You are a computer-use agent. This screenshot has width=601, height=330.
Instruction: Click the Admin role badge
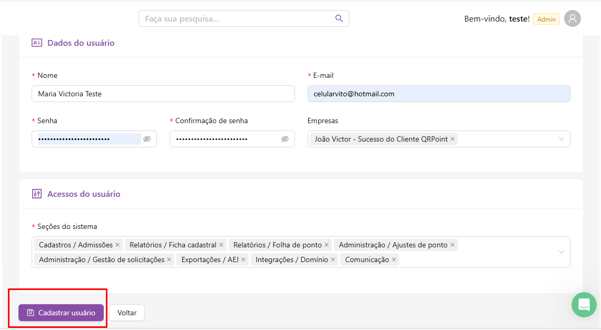(546, 19)
